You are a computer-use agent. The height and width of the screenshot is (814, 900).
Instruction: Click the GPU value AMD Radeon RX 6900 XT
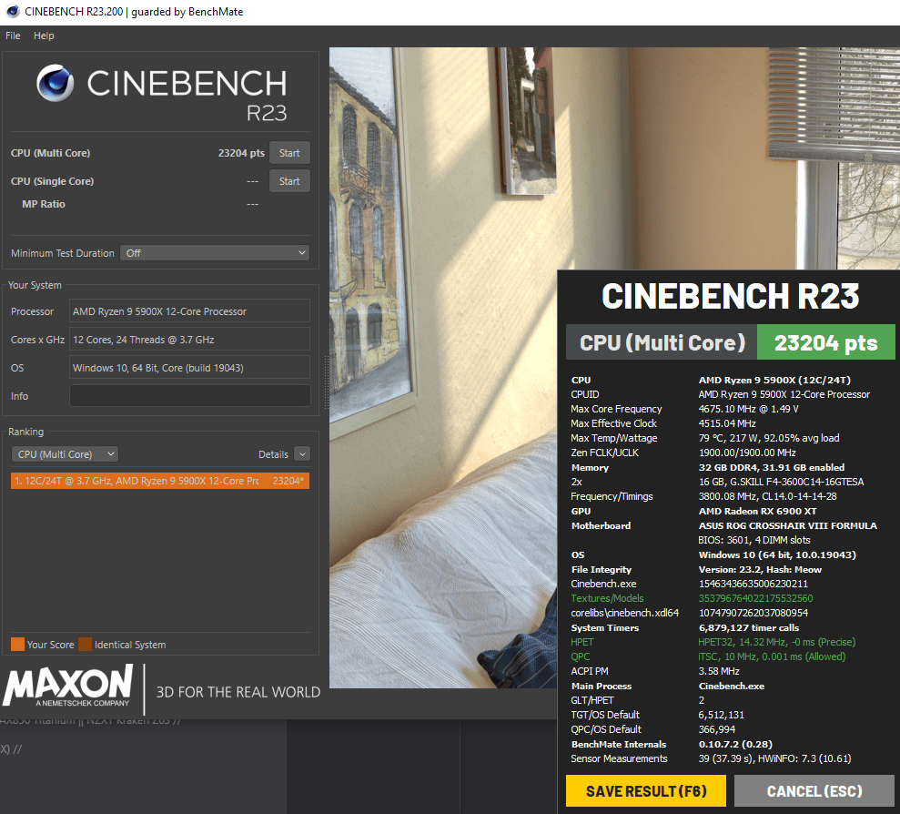(x=757, y=512)
